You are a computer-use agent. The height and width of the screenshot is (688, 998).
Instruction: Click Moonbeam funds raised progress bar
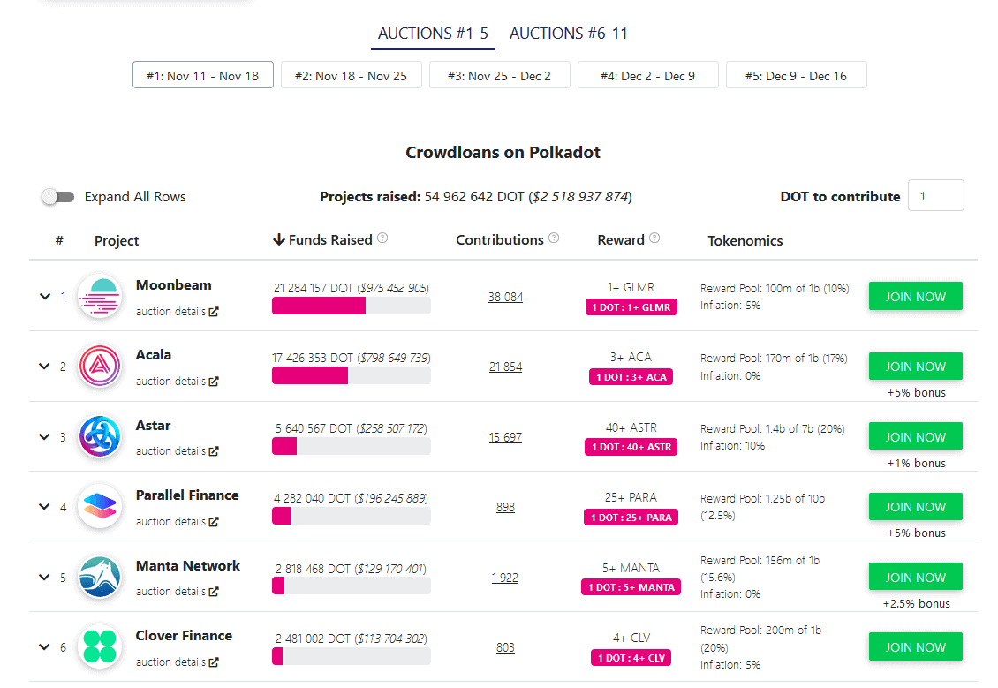coord(352,306)
